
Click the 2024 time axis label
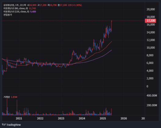point(82,118)
